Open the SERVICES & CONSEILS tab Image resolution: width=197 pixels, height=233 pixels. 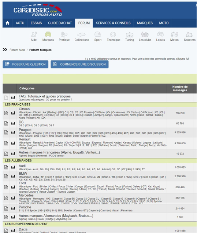click(x=113, y=23)
